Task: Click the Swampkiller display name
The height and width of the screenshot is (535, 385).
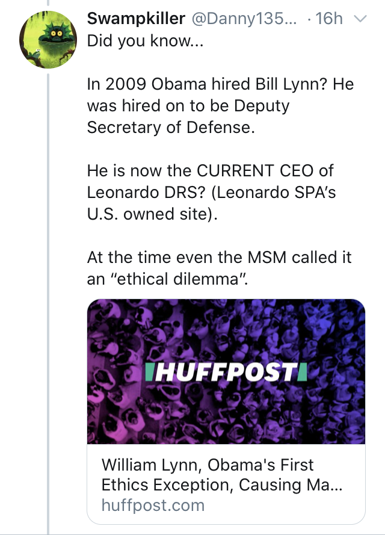Action: click(136, 19)
